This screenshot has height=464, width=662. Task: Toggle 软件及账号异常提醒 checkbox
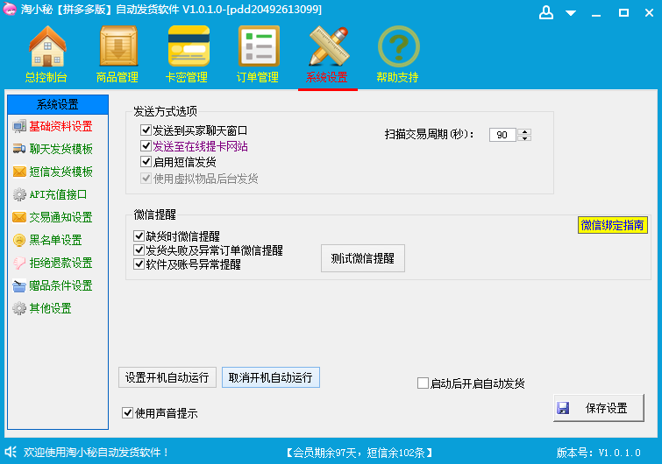click(139, 264)
